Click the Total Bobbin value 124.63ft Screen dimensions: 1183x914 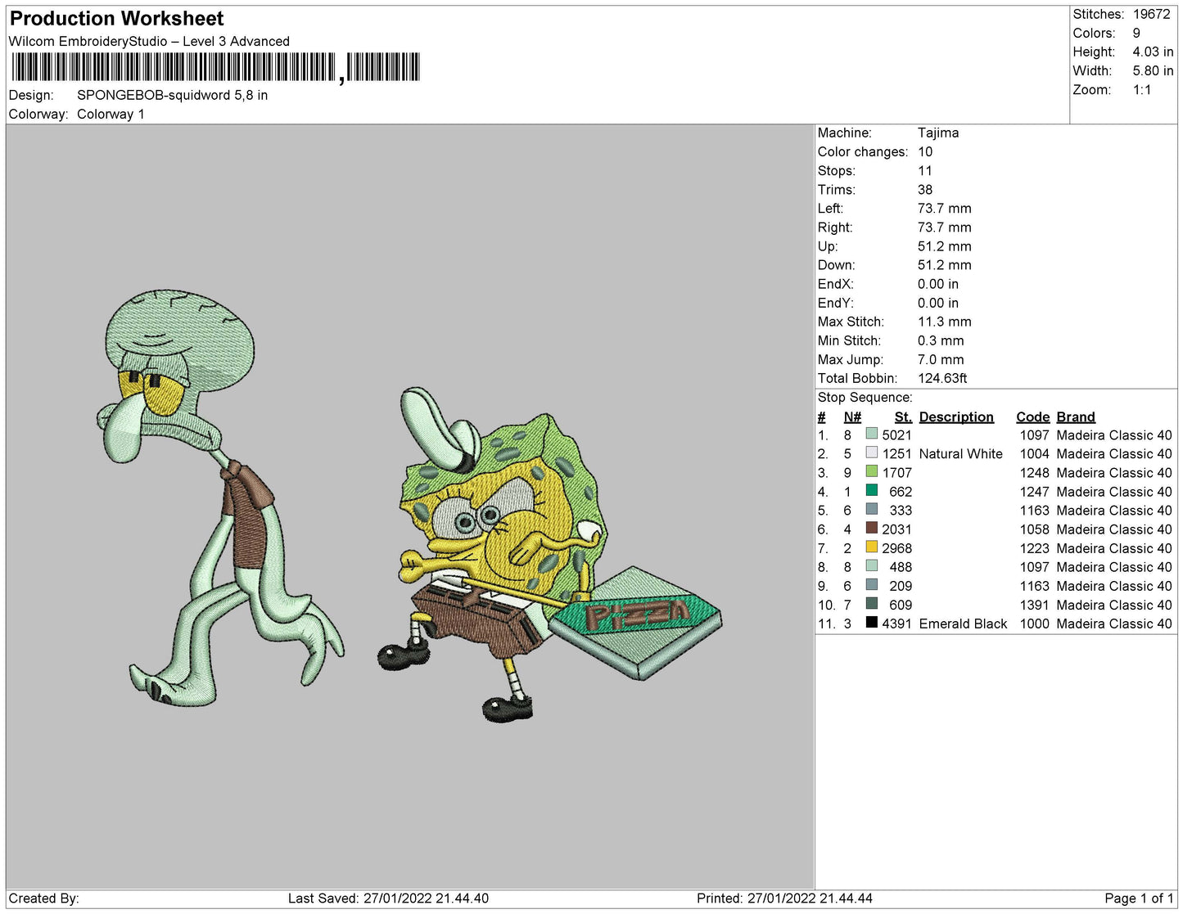942,378
